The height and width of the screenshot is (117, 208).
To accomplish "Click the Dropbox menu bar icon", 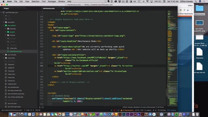I will point(120,1).
